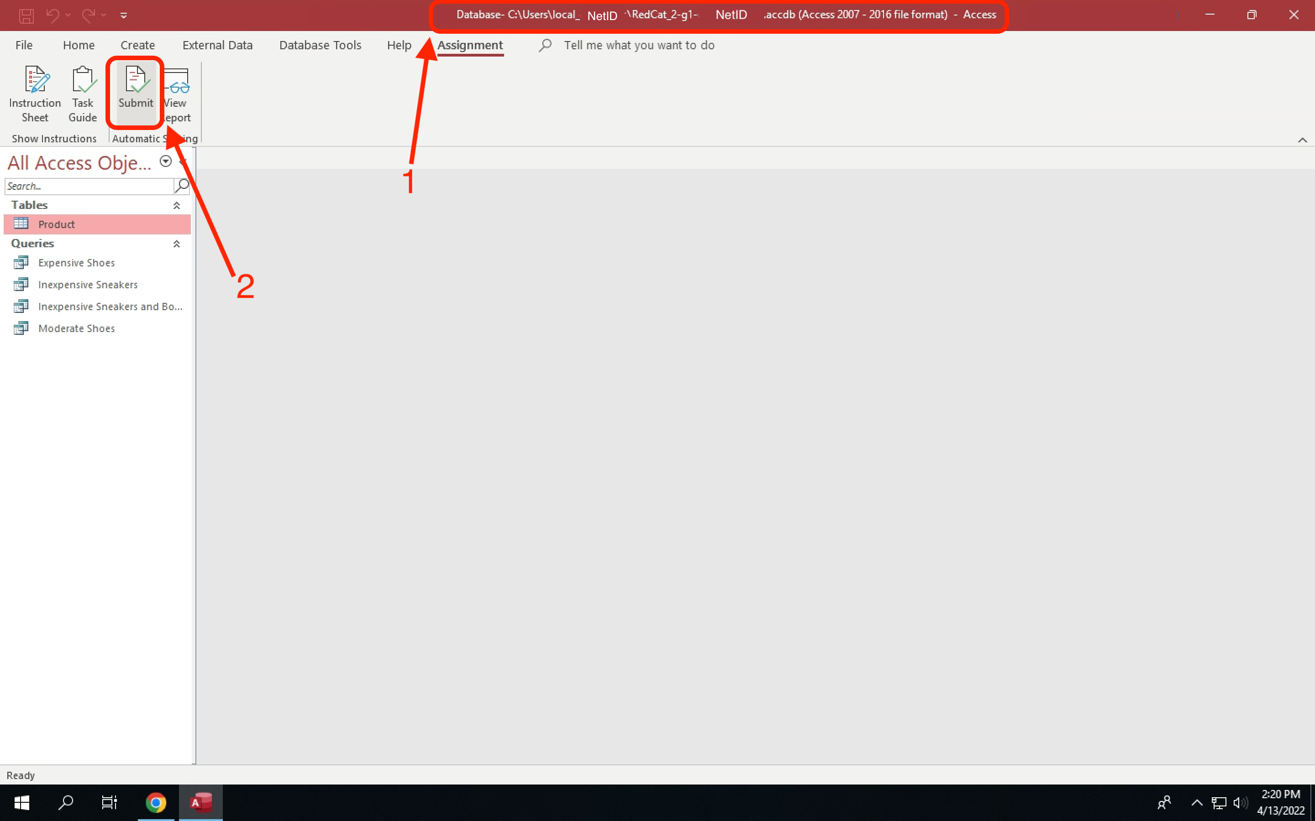Collapse the ribbon with the chevron
The height and width of the screenshot is (821, 1315).
pyautogui.click(x=1302, y=140)
